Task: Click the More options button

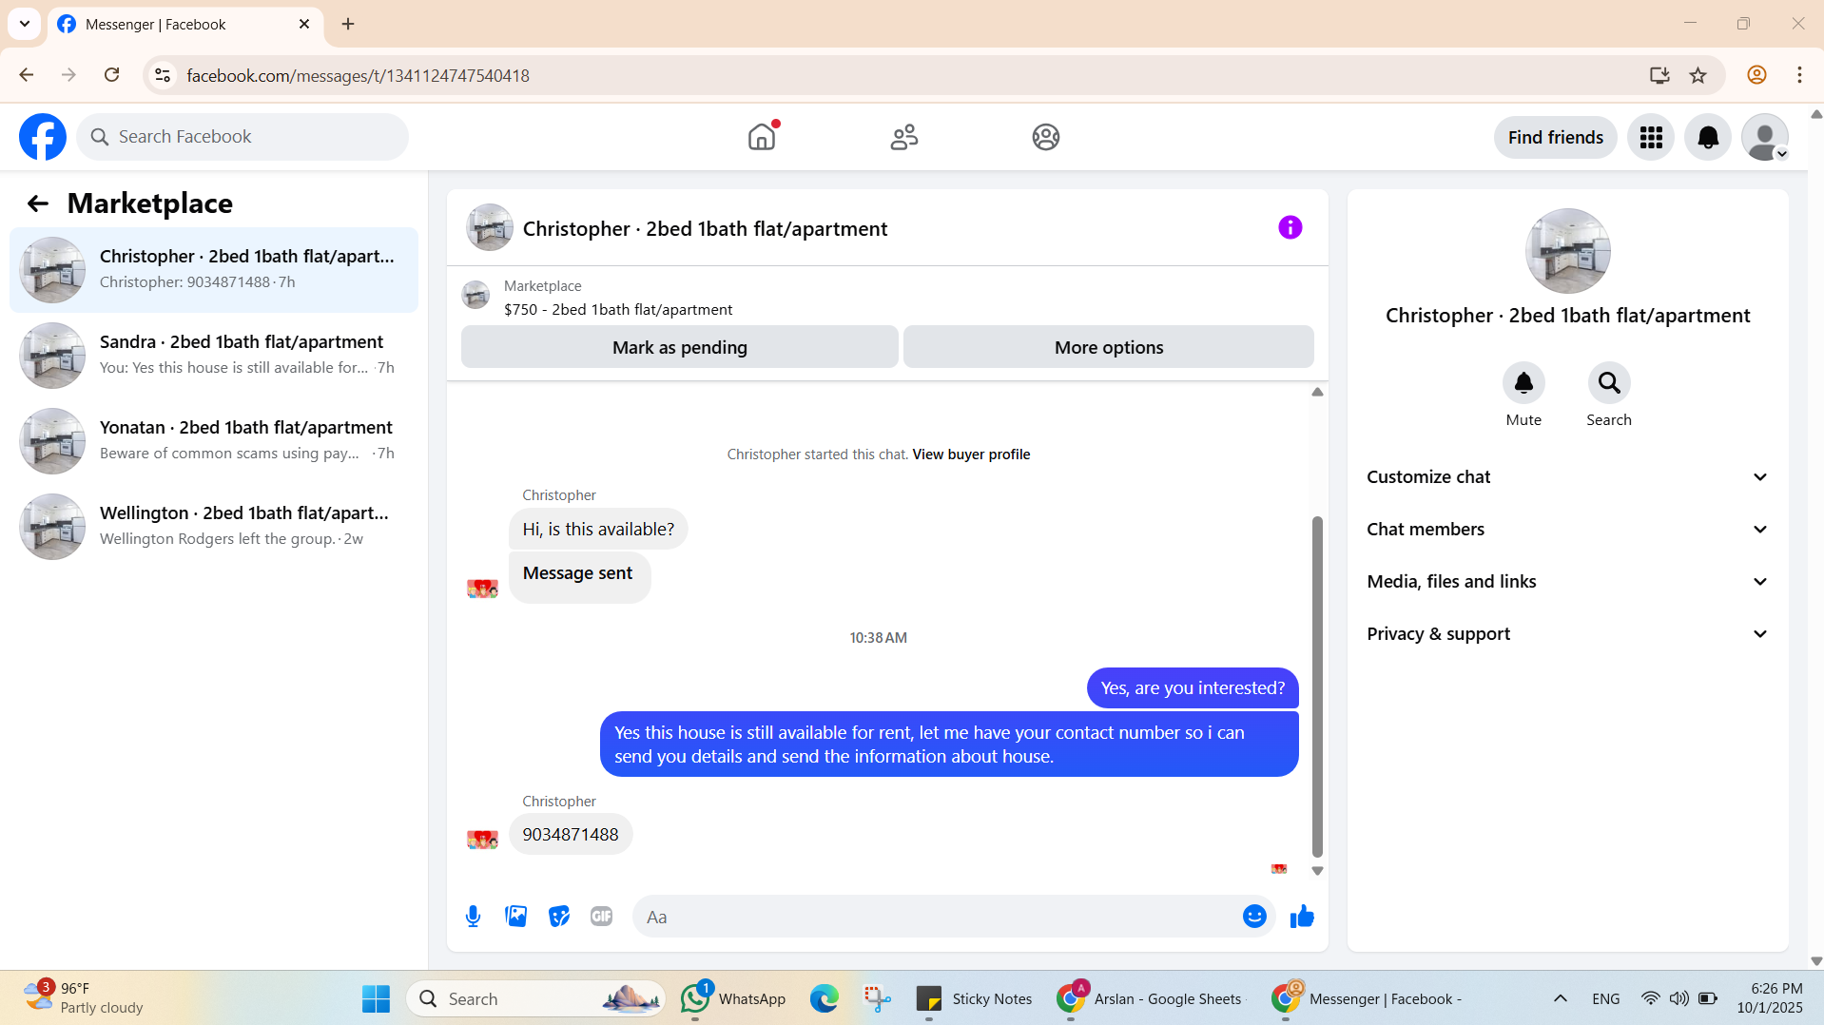Action: [x=1108, y=347]
